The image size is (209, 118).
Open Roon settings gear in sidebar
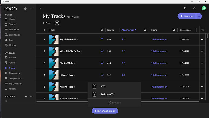pos(25,9)
